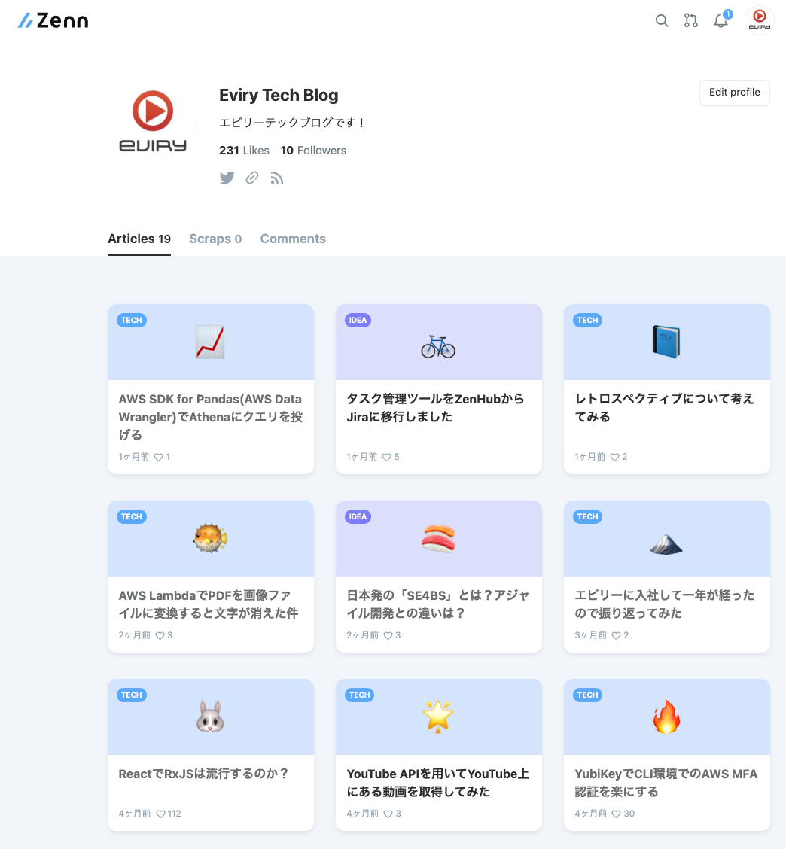This screenshot has height=849, width=786.
Task: Open the website link chain icon
Action: pyautogui.click(x=252, y=178)
